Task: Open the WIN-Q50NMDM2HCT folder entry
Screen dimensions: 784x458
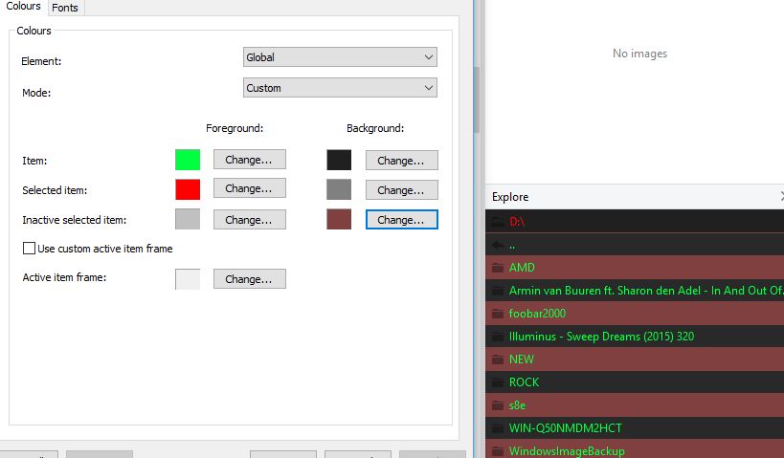Action: tap(565, 428)
